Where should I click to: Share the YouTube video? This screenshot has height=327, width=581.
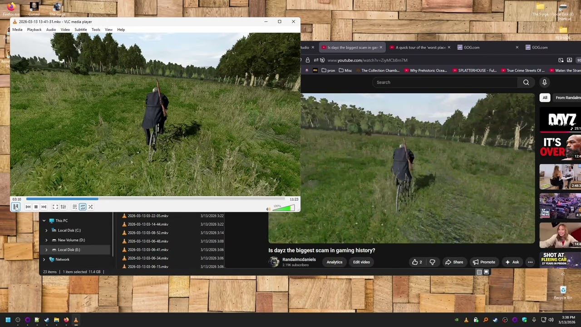tap(454, 262)
